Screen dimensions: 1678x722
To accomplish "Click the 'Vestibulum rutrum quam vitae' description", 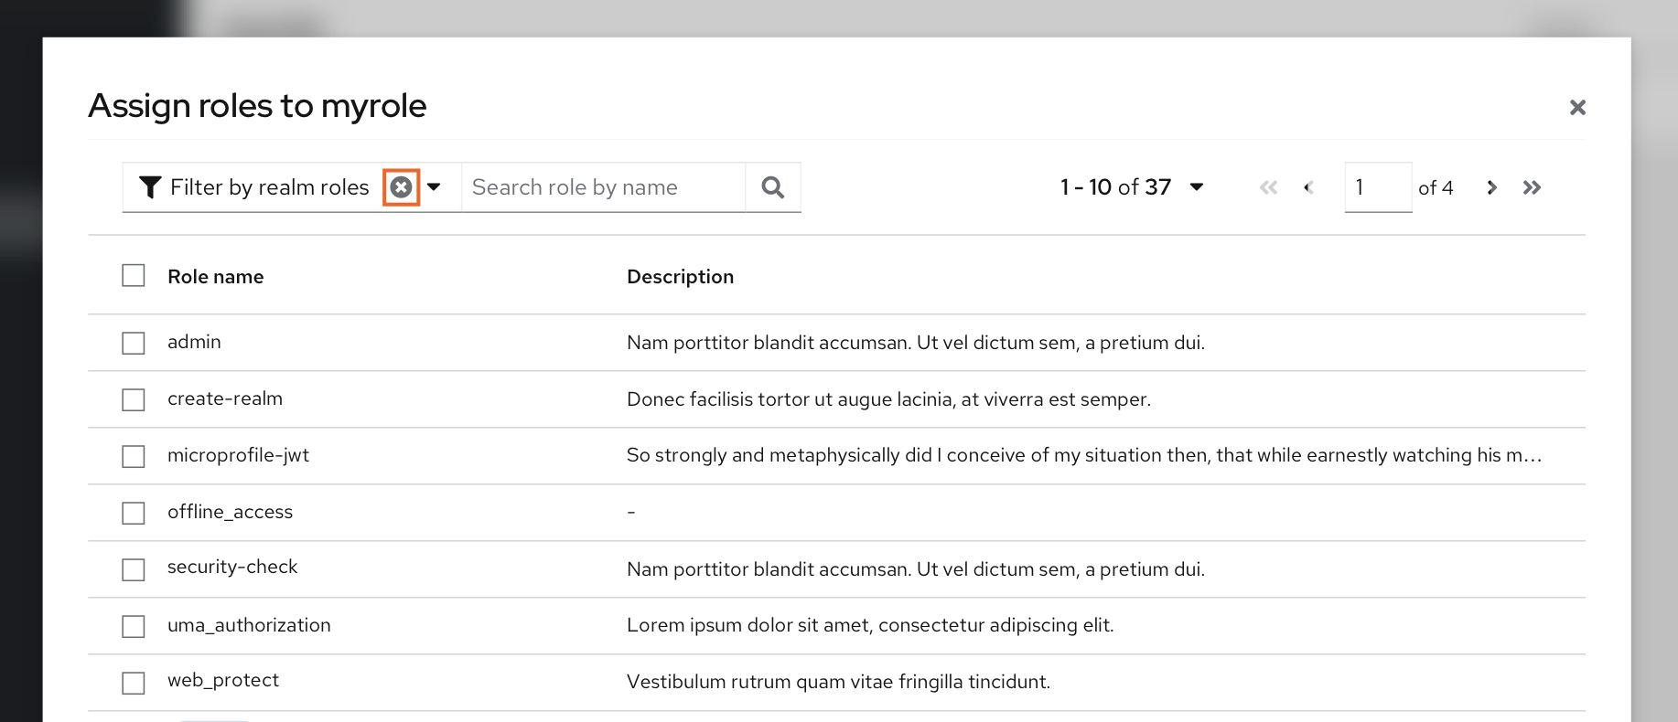I will pyautogui.click(x=839, y=682).
